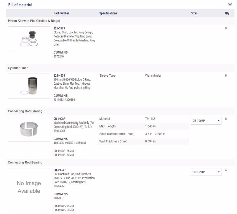Screen dimensions: 237x214
Task: Click CUMMINS brand label under 225-3979
Action: (61, 52)
